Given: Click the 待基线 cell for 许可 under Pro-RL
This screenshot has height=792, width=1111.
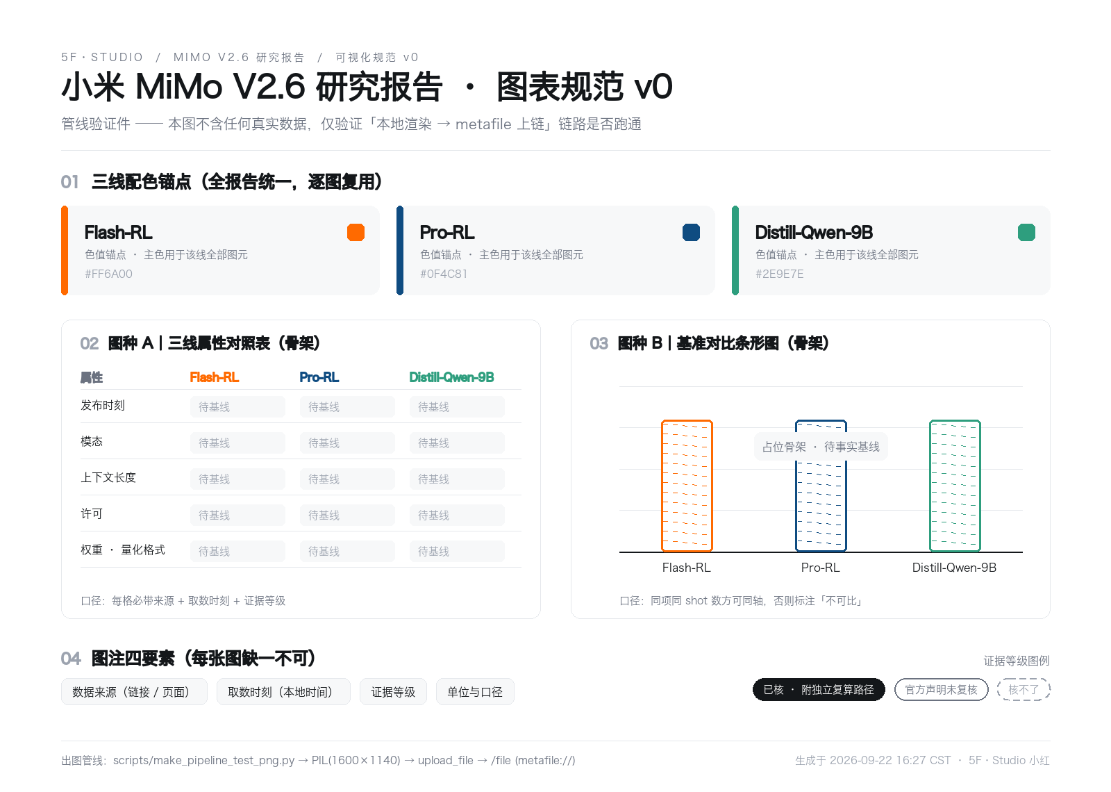Looking at the screenshot, I should pos(347,515).
